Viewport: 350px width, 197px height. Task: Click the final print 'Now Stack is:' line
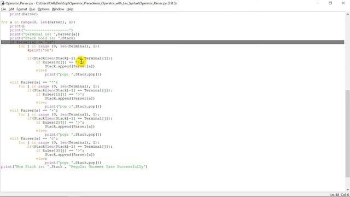click(x=74, y=166)
